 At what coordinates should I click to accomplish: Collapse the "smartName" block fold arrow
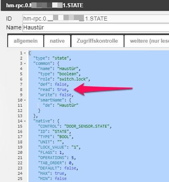(x=25, y=100)
